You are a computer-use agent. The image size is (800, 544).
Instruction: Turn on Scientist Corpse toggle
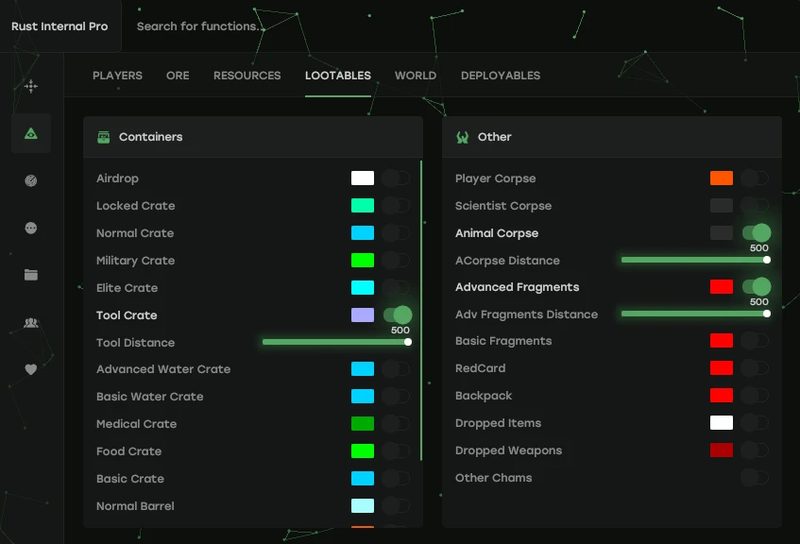coord(755,206)
